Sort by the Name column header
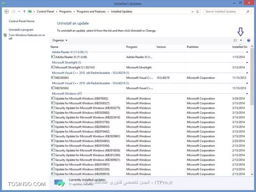Screen dimensions: 256x192 click(54, 47)
